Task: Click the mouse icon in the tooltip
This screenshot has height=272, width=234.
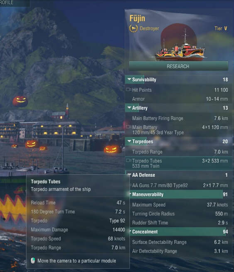Action: [33, 260]
